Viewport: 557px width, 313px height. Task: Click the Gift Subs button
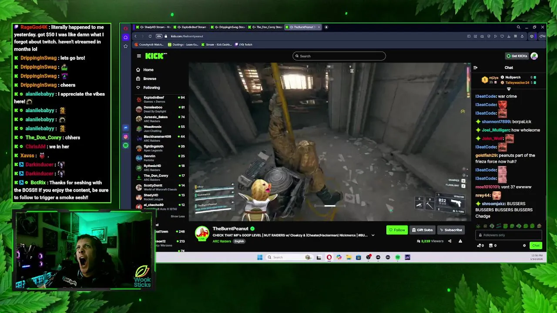tap(422, 230)
